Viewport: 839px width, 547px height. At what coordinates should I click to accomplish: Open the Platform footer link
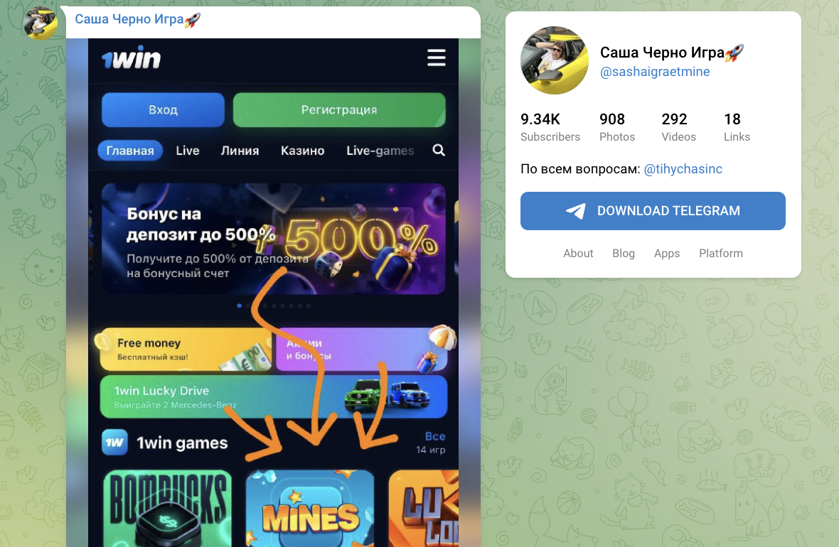(721, 253)
